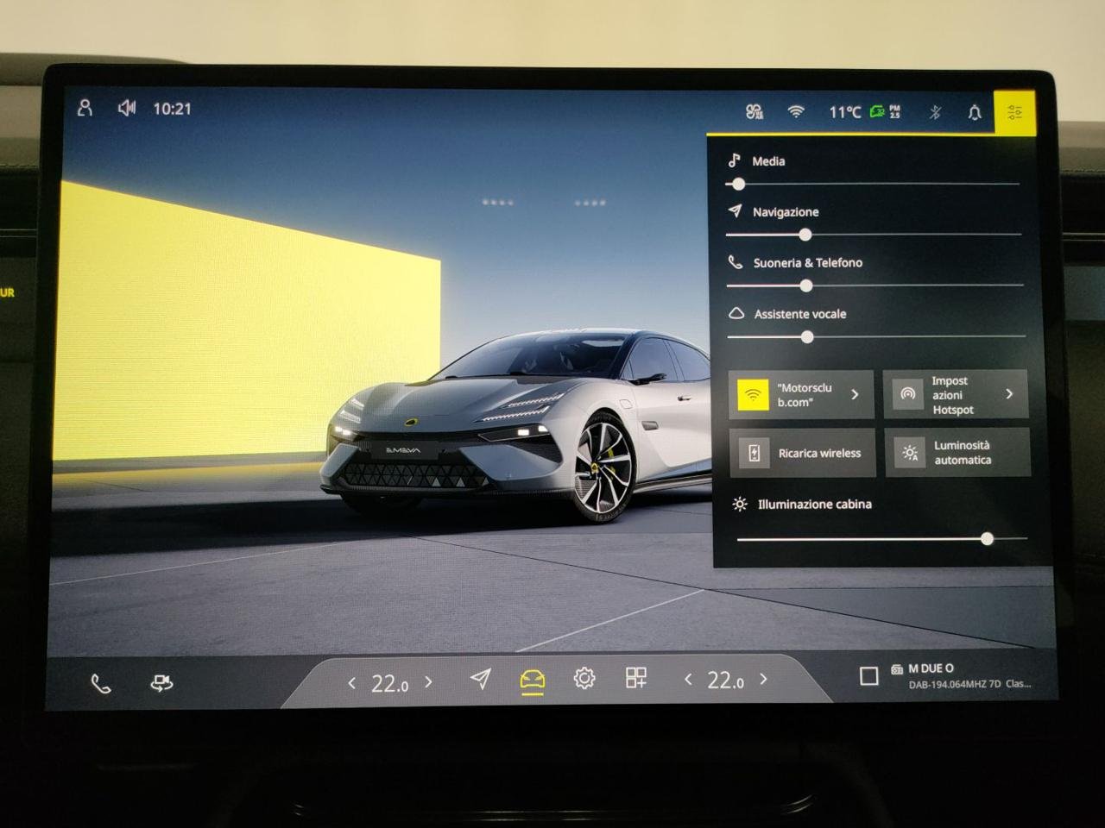This screenshot has width=1105, height=828.
Task: Adjust the Assistente vocale volume slider
Action: 877,337
